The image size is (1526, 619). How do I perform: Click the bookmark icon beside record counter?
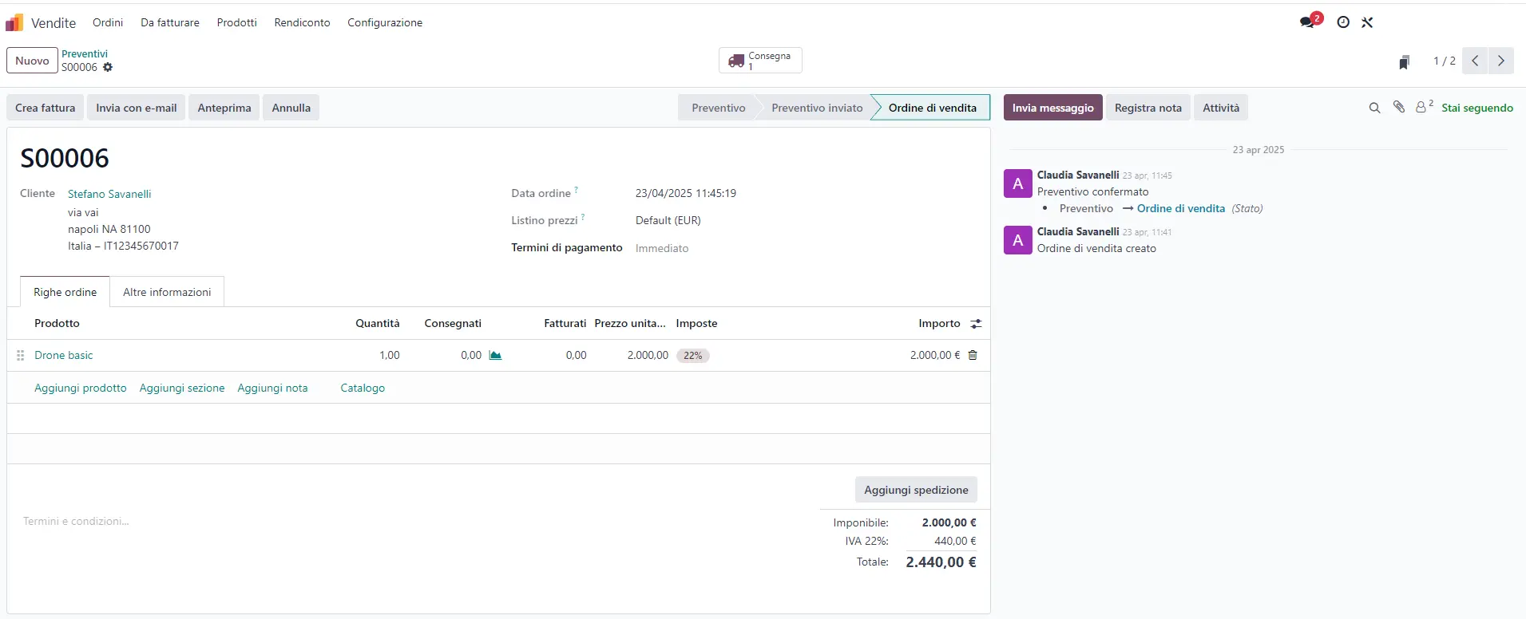coord(1404,62)
